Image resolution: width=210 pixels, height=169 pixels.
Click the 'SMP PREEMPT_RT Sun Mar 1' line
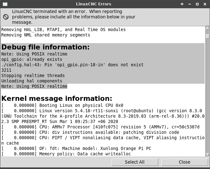click(x=60, y=121)
